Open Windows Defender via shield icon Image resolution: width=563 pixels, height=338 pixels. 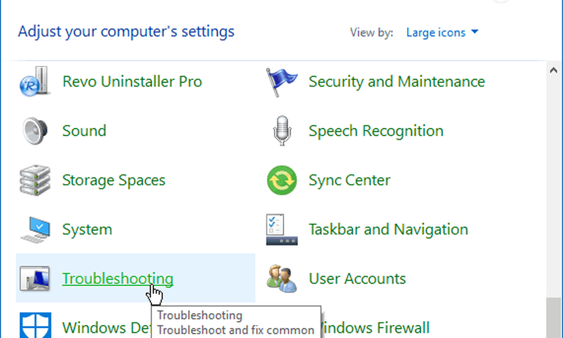coord(35,326)
